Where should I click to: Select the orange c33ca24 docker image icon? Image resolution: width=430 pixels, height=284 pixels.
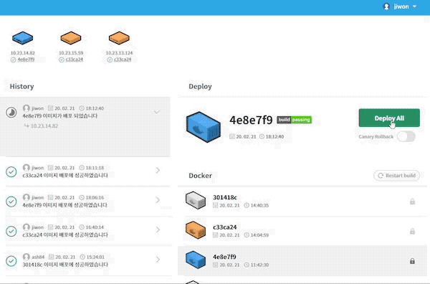(x=196, y=230)
